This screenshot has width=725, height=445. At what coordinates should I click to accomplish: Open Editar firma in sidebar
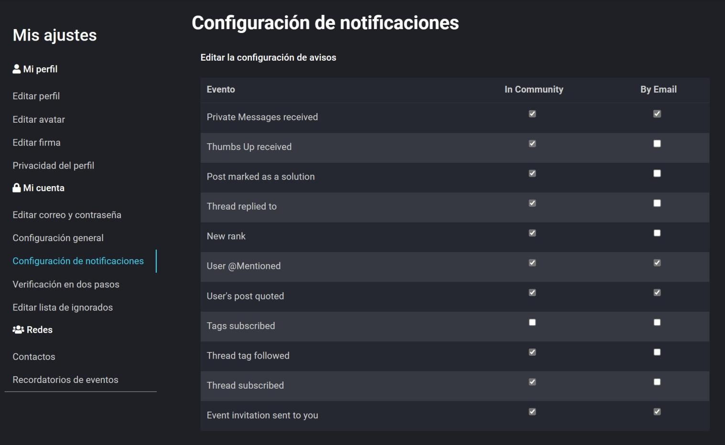pyautogui.click(x=37, y=142)
